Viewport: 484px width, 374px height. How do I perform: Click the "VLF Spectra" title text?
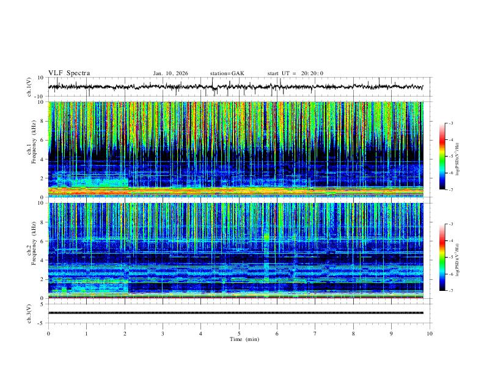(69, 73)
